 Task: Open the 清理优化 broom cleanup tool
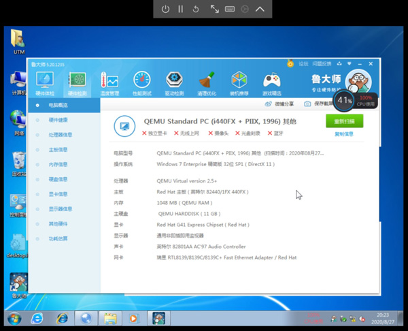click(207, 83)
